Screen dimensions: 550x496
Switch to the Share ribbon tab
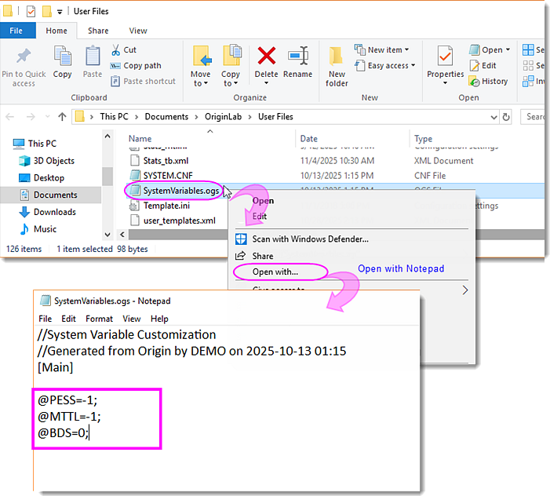point(98,31)
